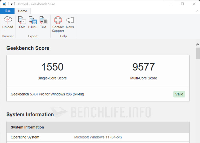Maximize the Geekbench 5 Pro window
The image size is (200, 143).
click(182, 4)
